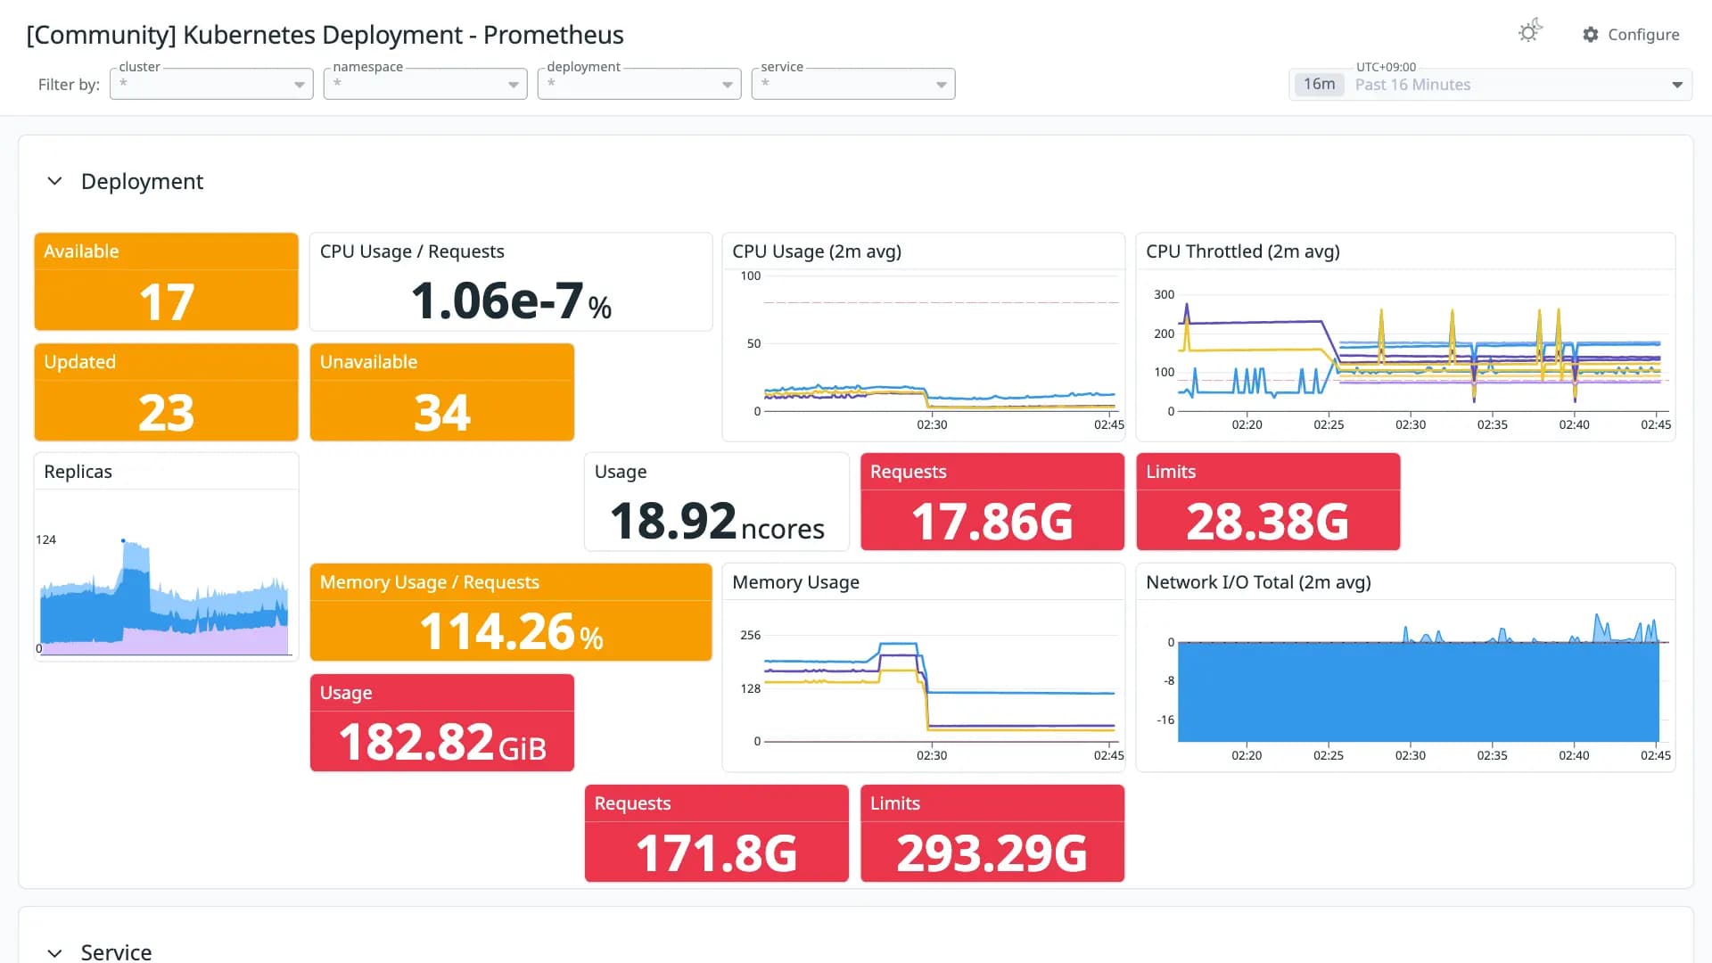This screenshot has width=1712, height=963.
Task: Click the Network I/O blue area chart
Action: 1418,691
